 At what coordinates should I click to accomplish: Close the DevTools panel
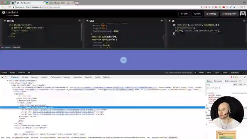(x=245, y=77)
